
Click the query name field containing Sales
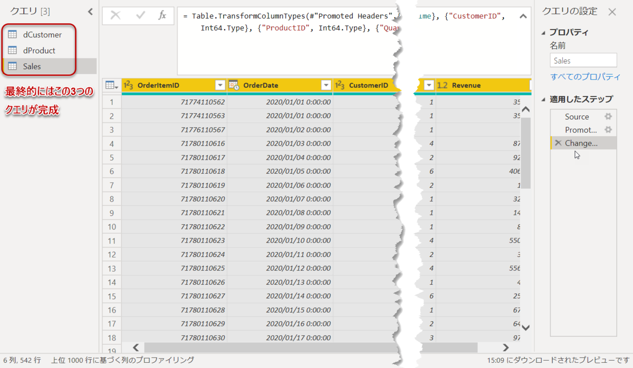(583, 61)
